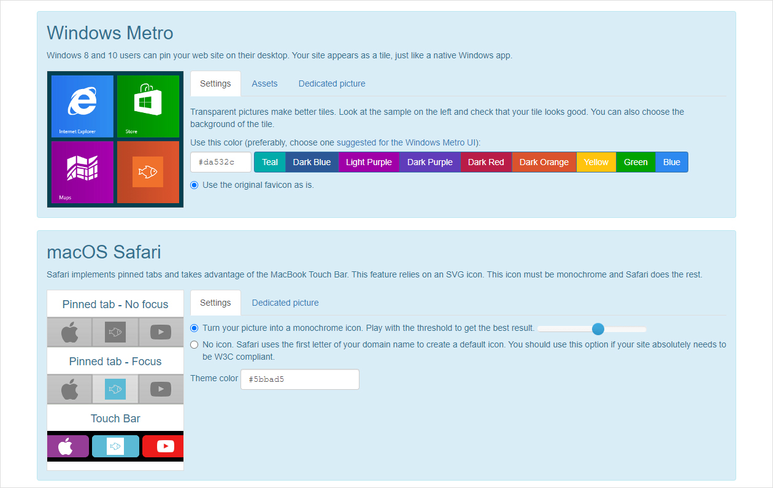Click the Apple icon under Pinned tab - No focus
773x488 pixels.
(69, 332)
